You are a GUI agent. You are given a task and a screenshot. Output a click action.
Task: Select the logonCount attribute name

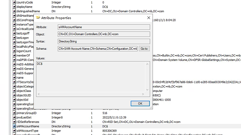click(24, 51)
